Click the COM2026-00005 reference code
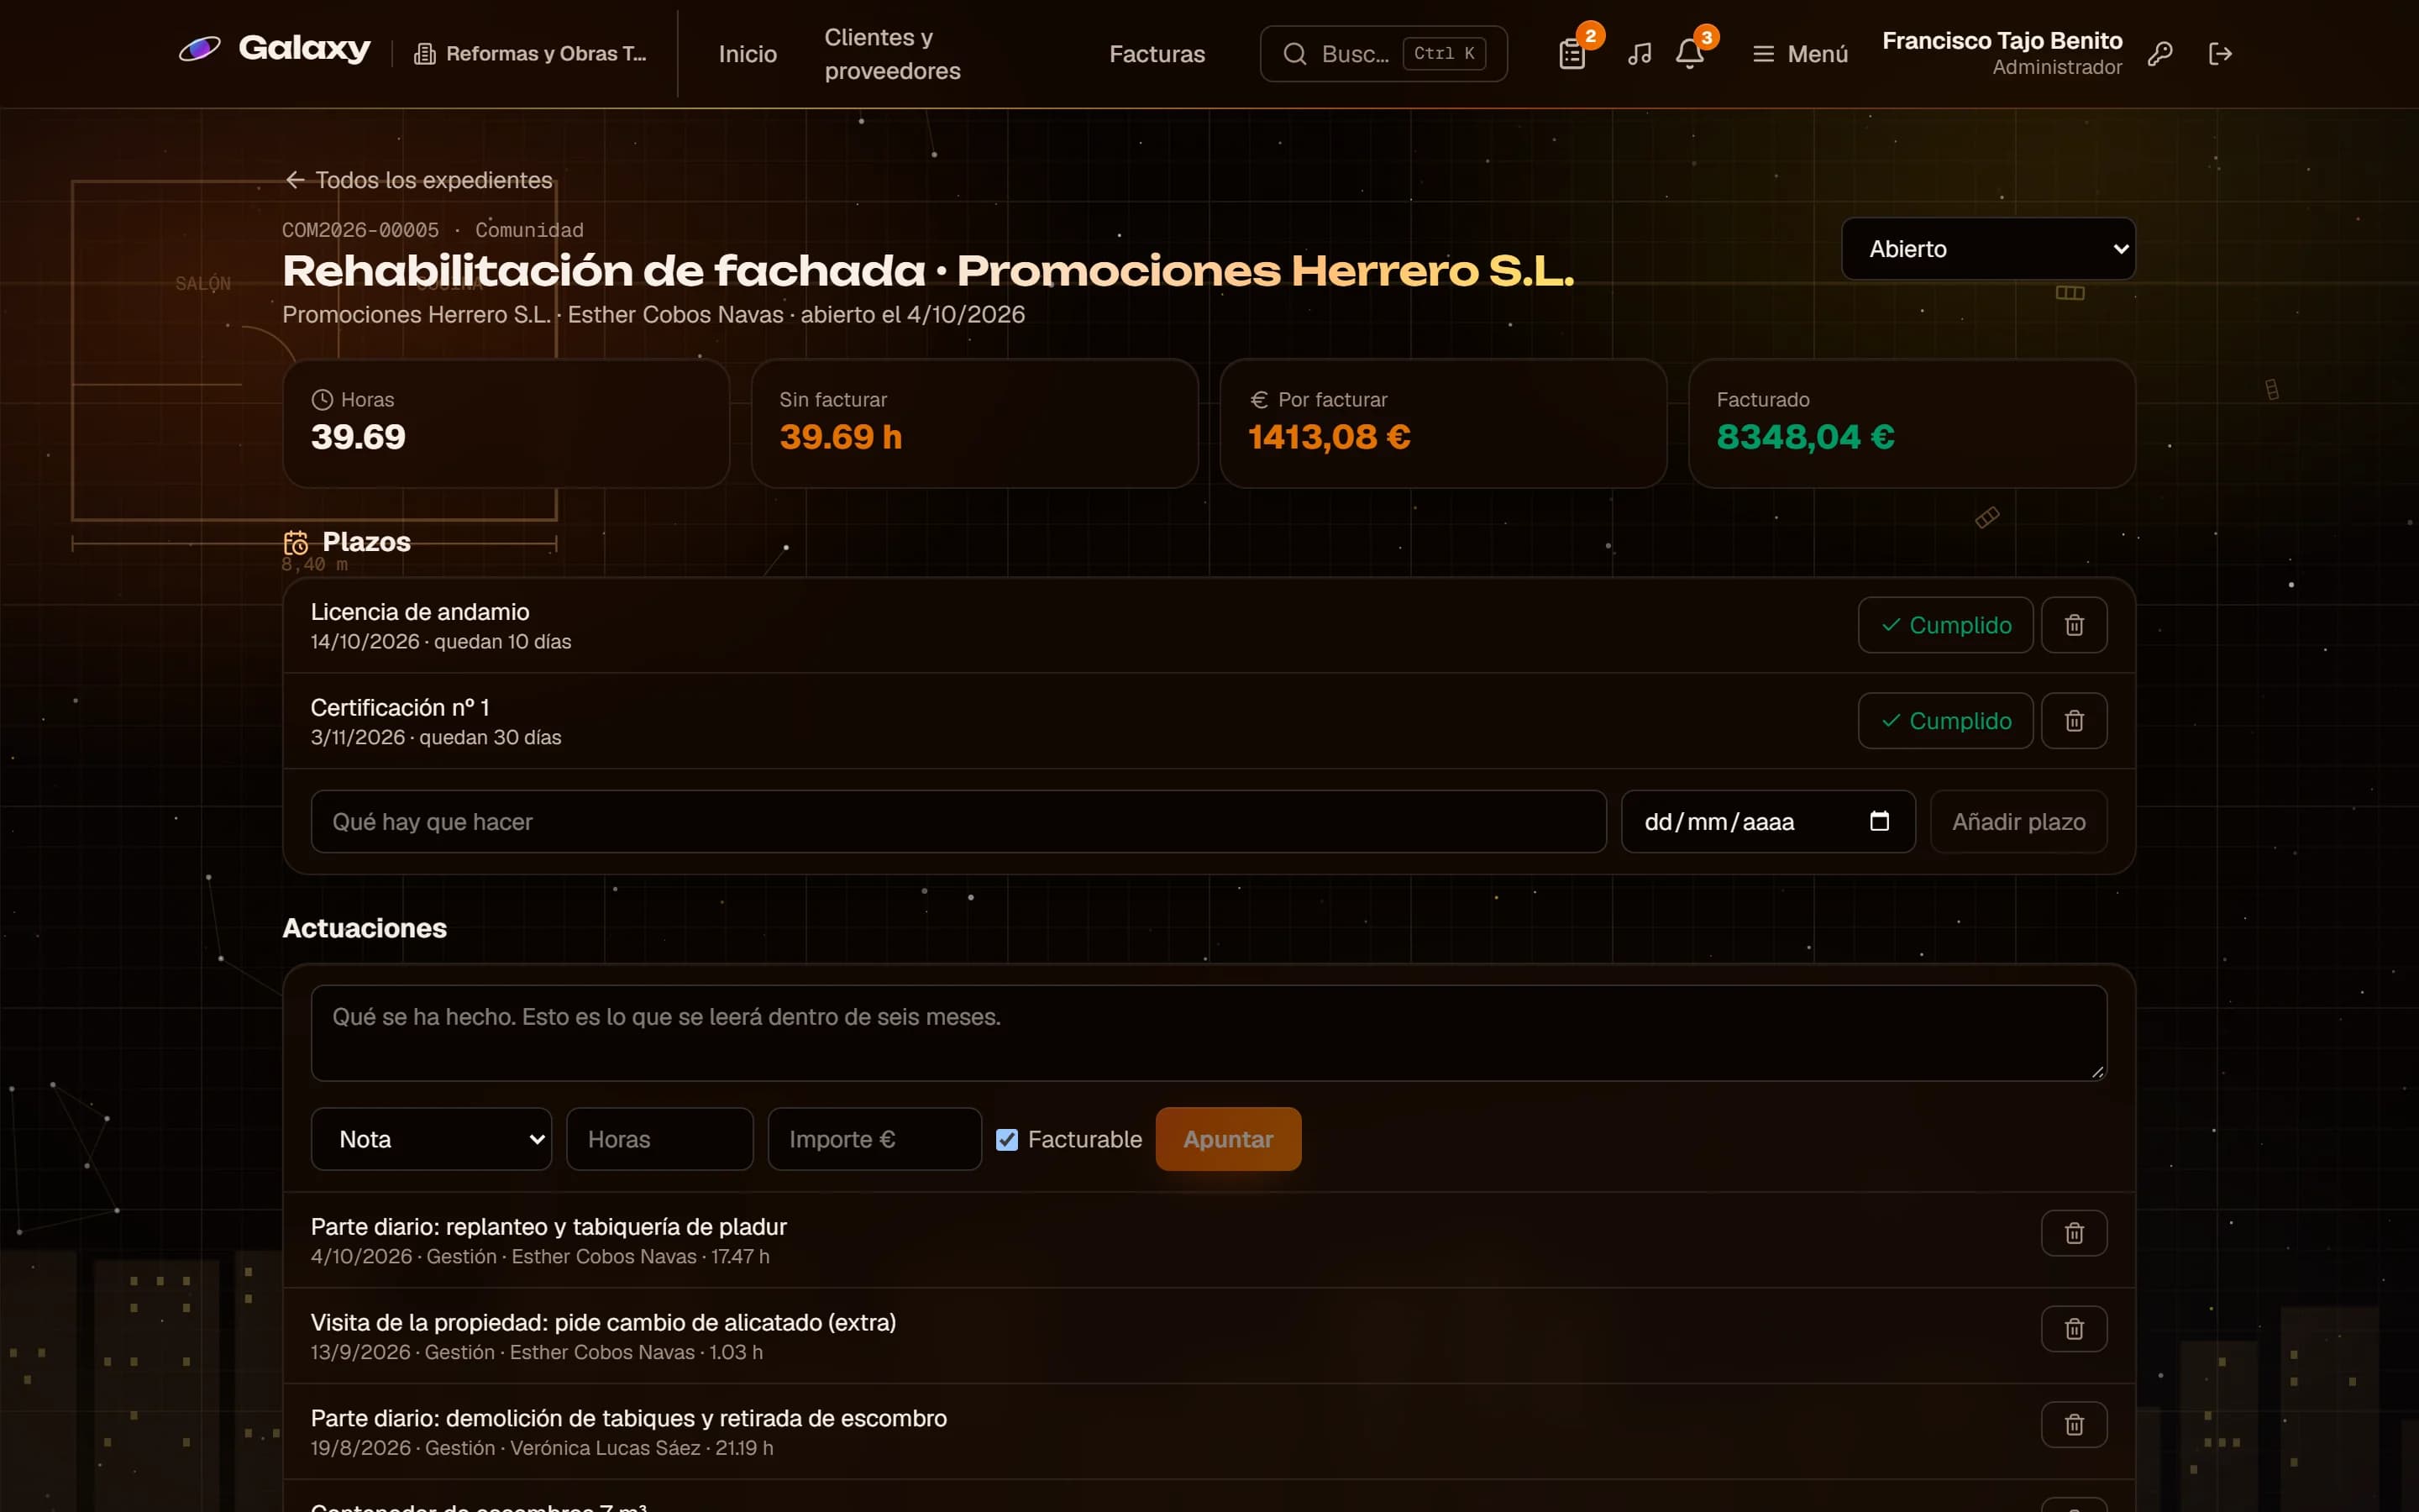Viewport: 2419px width, 1512px height. click(359, 230)
